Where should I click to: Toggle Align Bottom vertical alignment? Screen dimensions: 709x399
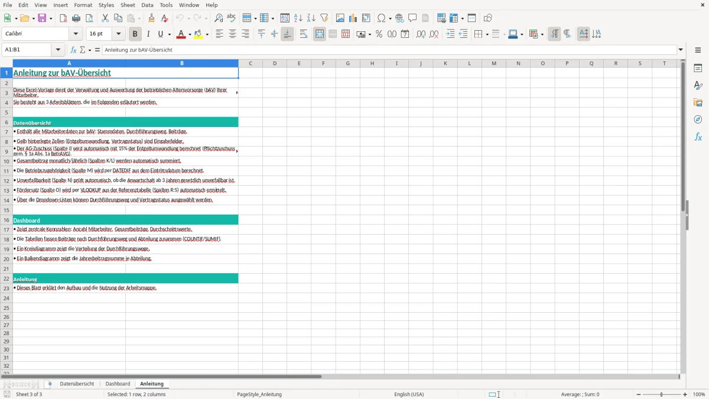pos(287,34)
